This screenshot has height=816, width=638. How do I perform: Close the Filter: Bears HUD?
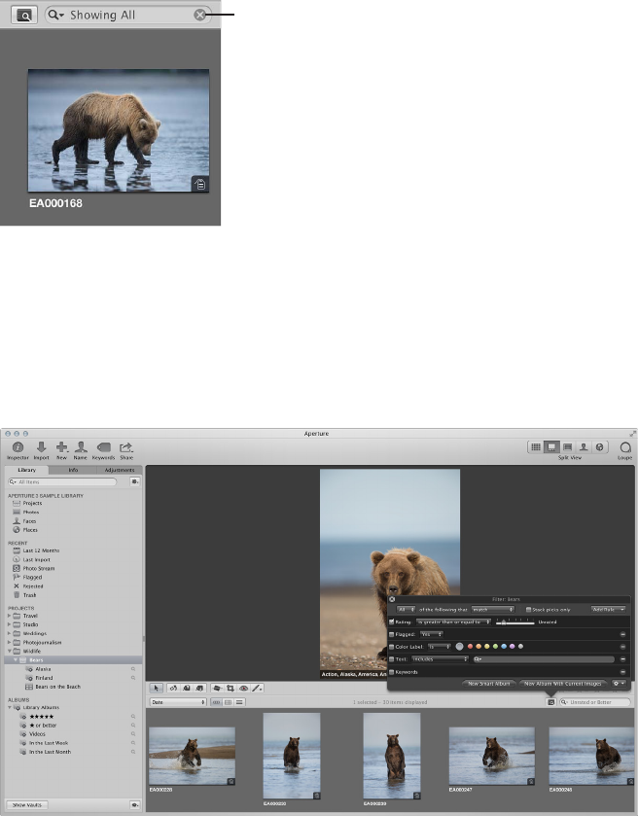[x=392, y=599]
